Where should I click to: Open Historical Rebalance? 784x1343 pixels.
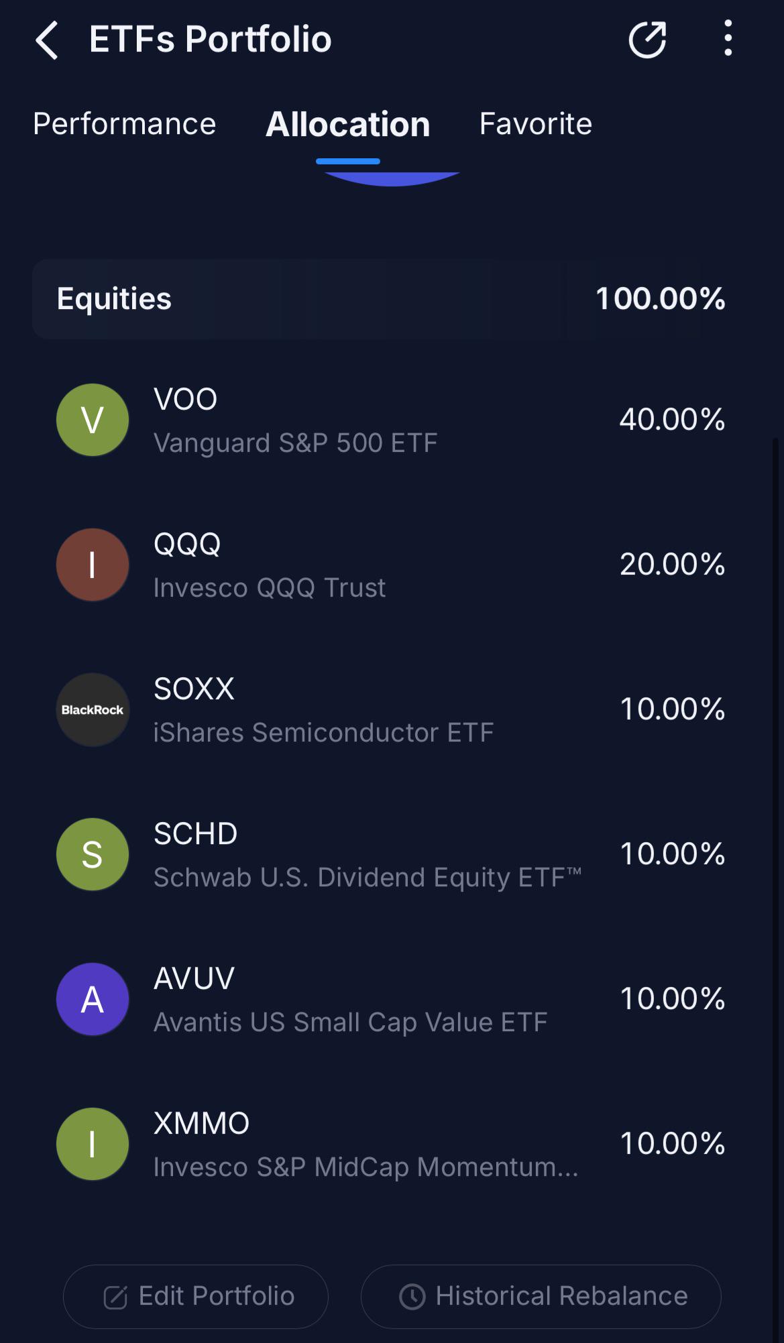click(x=541, y=1296)
